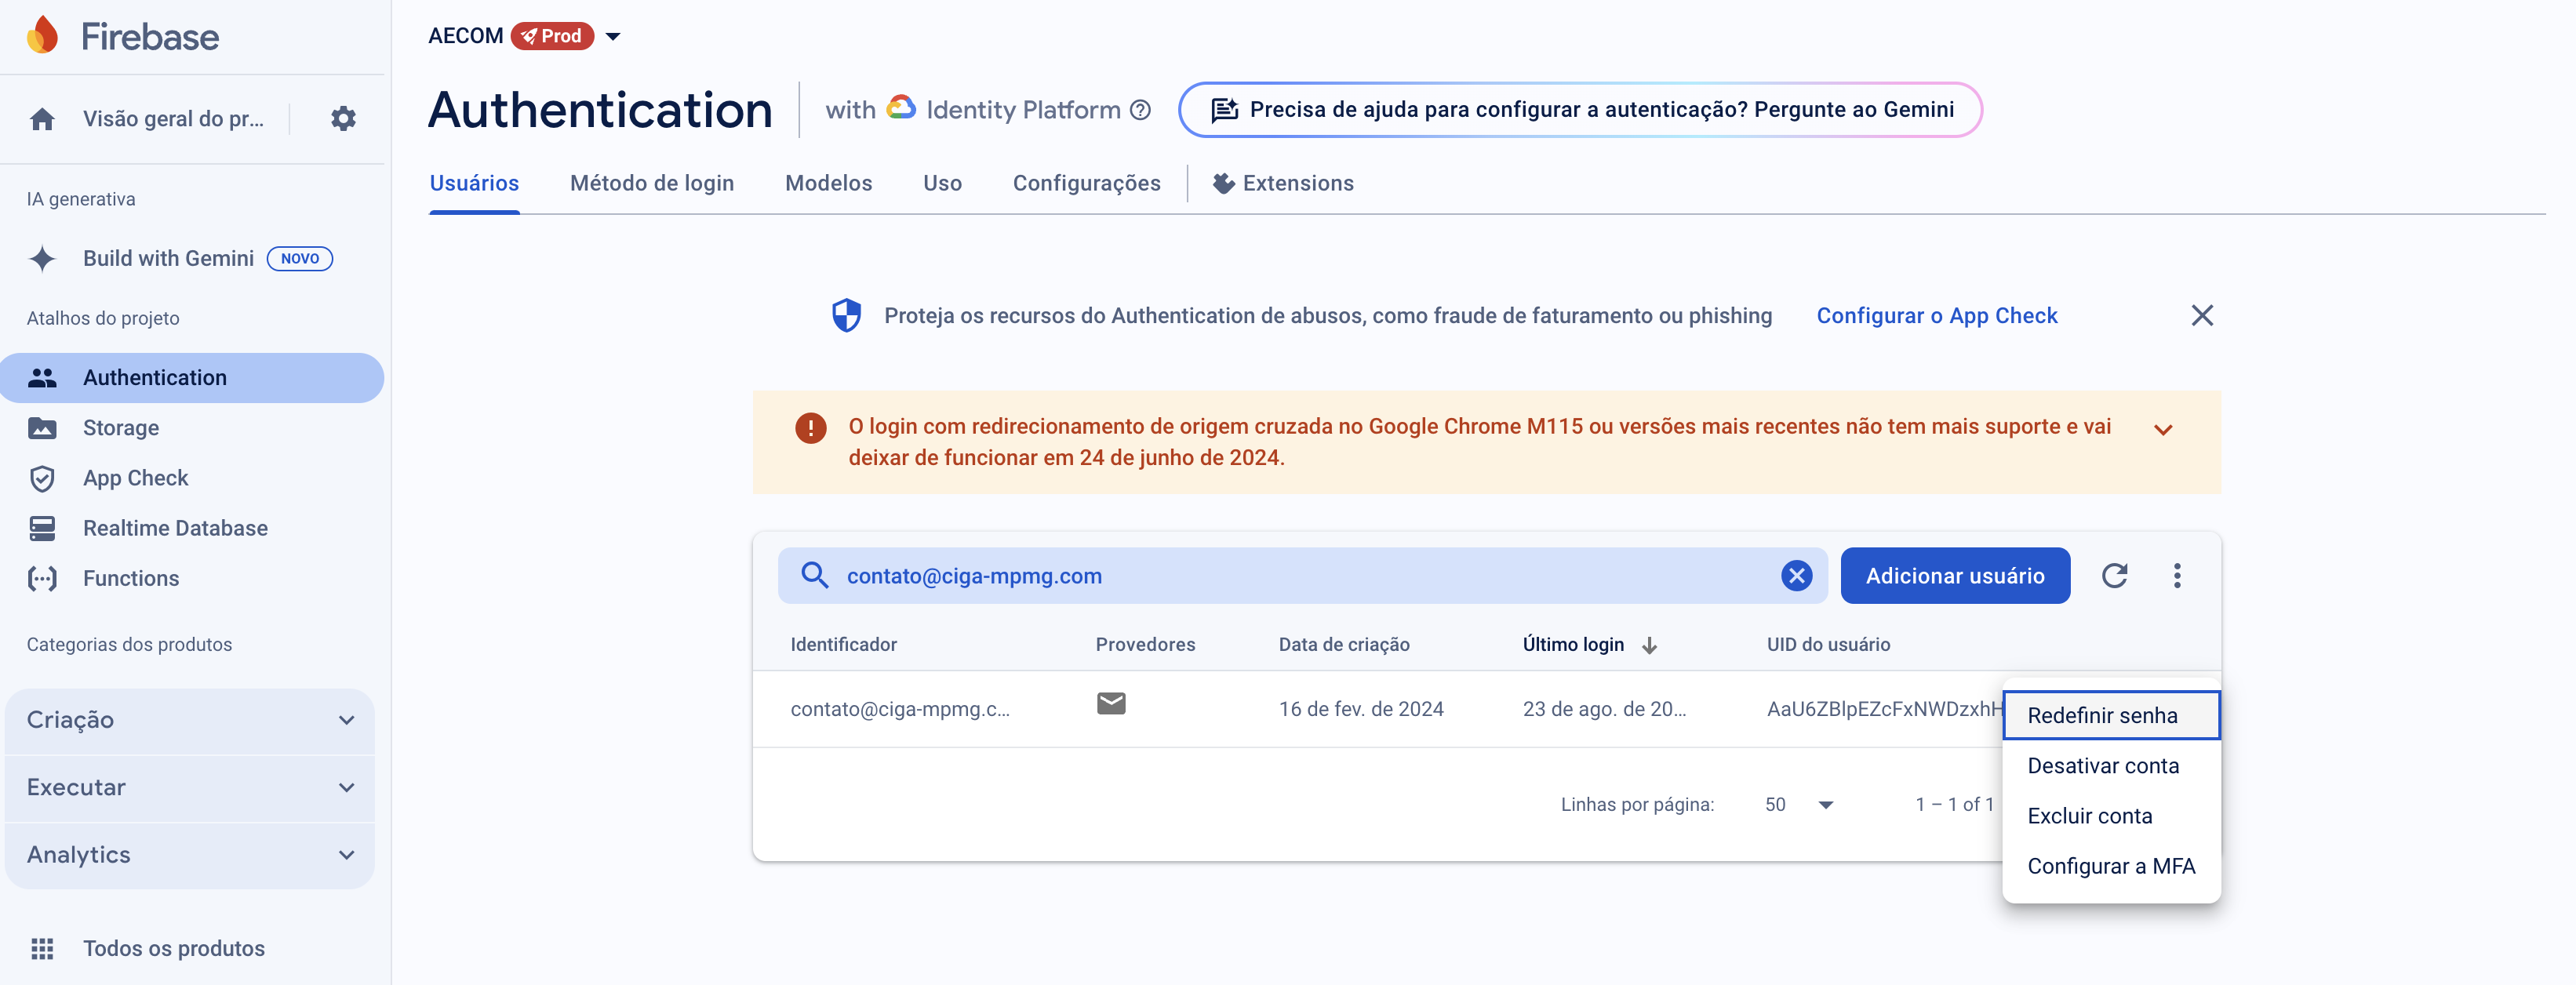Viewport: 2576px width, 985px height.
Task: Expand the Criação category
Action: 190,720
